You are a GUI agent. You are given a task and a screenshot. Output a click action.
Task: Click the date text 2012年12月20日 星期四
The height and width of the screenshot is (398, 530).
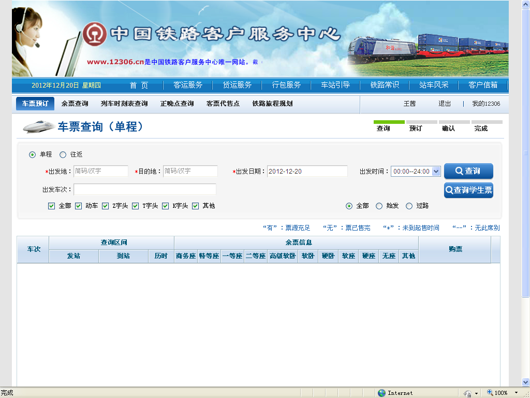66,86
